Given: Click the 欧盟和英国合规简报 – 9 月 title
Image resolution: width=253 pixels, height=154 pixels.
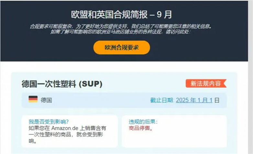Looking at the screenshot, I should 122,15.
